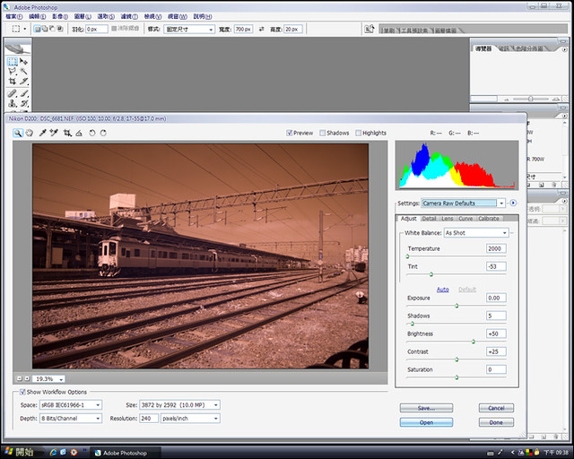This screenshot has width=574, height=459.
Task: Select the Move tool in Photoshop toolbox
Action: 24,62
